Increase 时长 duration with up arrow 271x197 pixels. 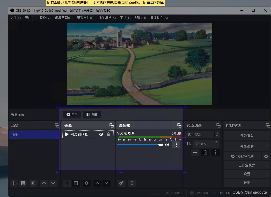216,142
